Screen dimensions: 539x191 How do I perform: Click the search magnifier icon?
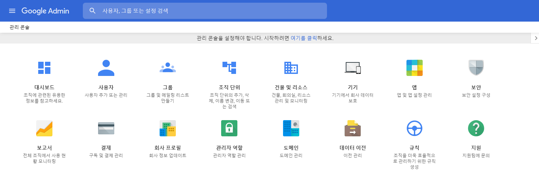(x=92, y=11)
